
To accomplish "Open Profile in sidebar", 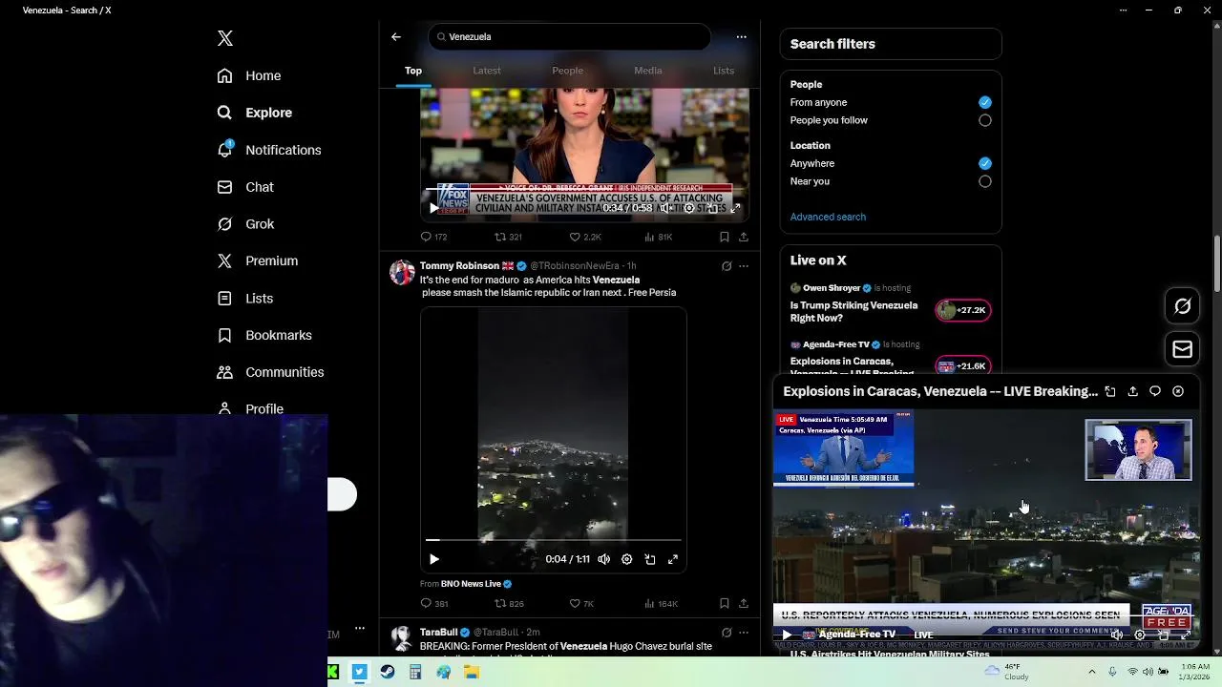I will pos(250,408).
